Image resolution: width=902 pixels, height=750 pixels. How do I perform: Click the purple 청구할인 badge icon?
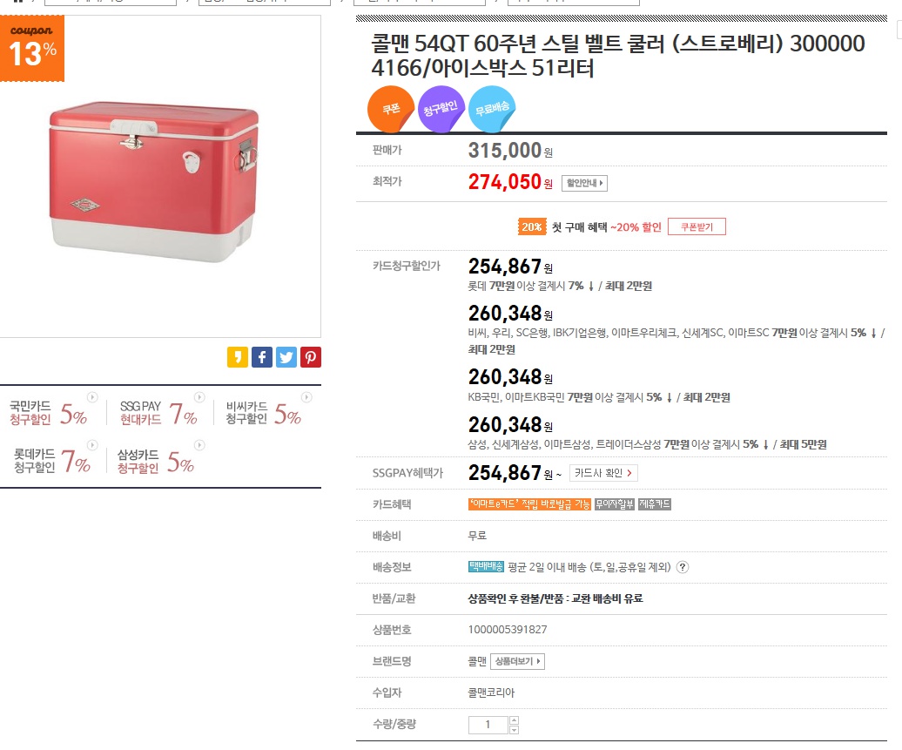click(441, 110)
